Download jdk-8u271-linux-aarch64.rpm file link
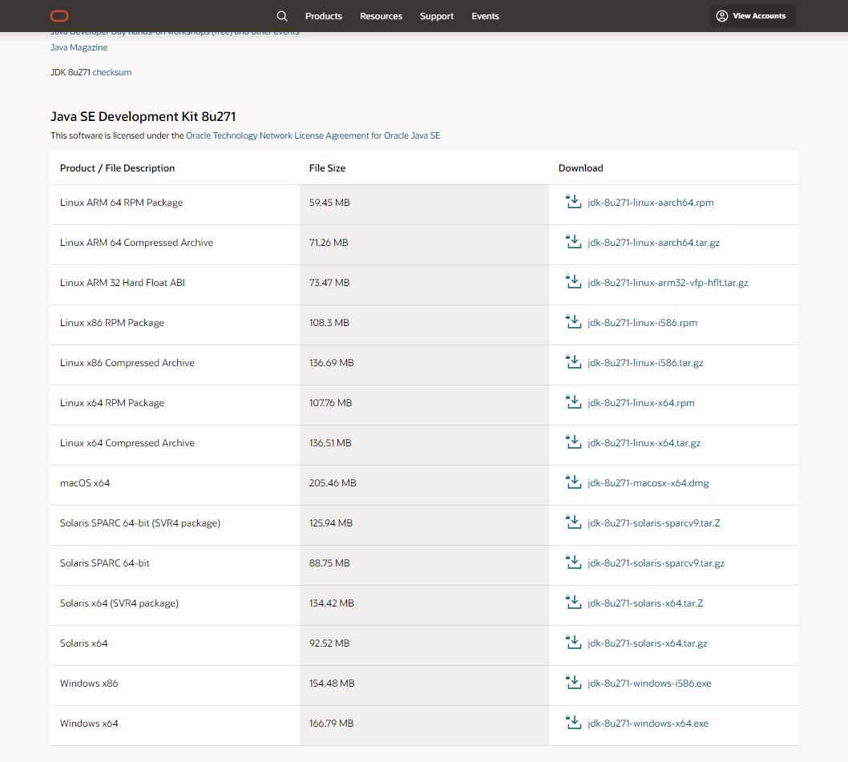Screen dimensions: 848x762 [x=651, y=203]
